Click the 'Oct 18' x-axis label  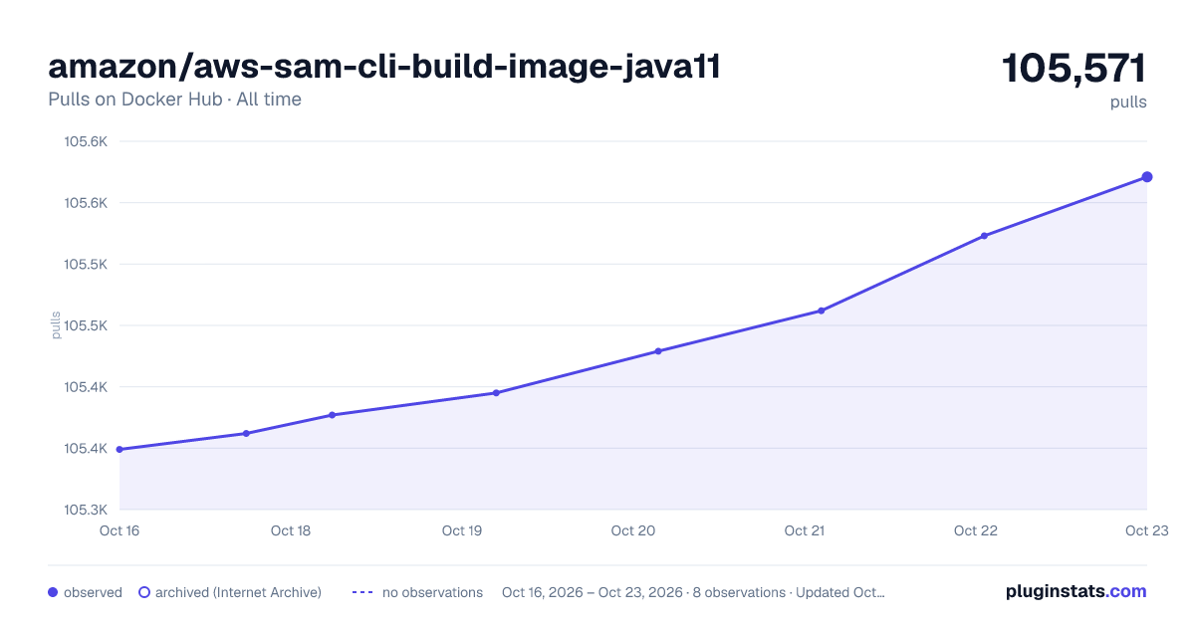291,530
